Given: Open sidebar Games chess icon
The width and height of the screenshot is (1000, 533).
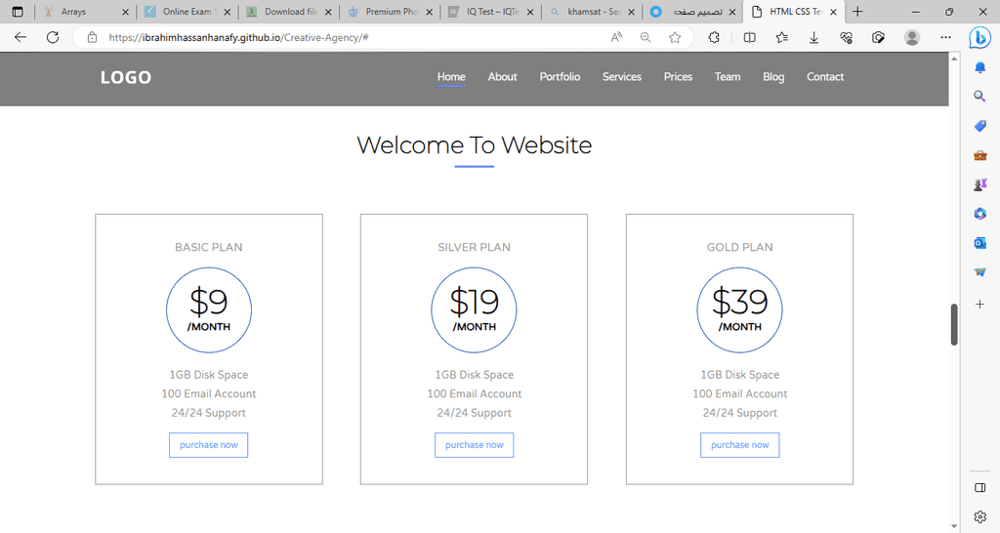Looking at the screenshot, I should 980,184.
